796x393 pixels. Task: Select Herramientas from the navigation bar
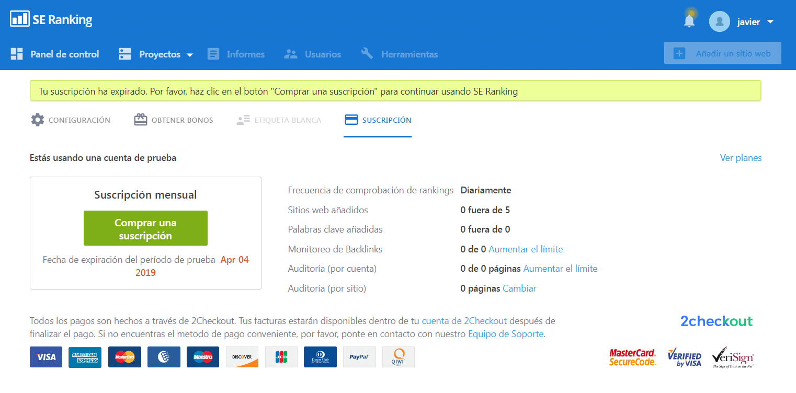click(409, 54)
